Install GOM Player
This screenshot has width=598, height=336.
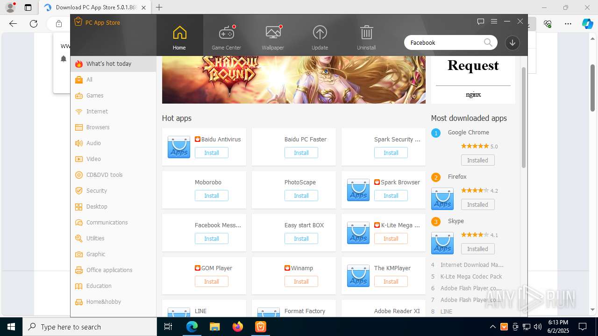pyautogui.click(x=212, y=282)
